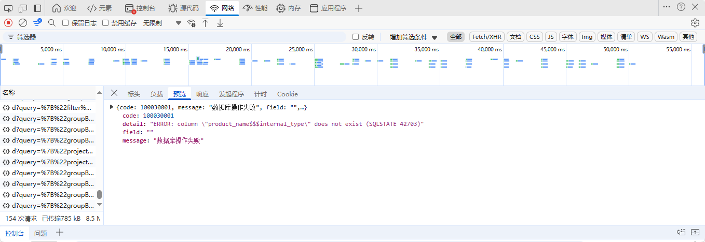Click the 154 次请求 status text

(21, 219)
